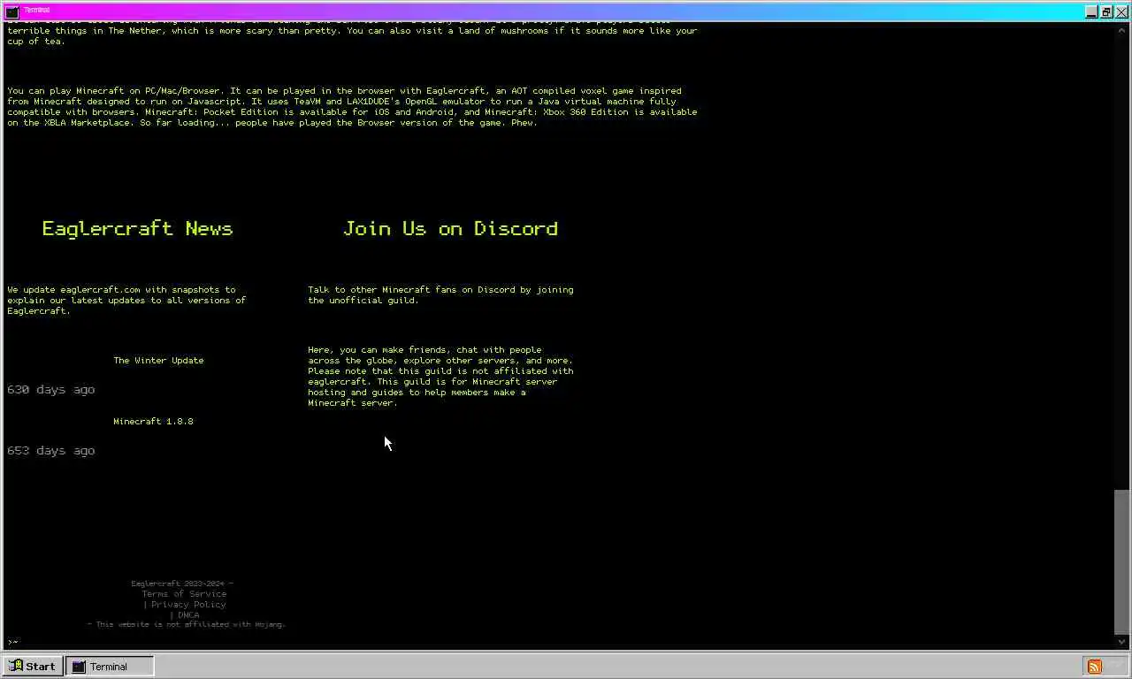The height and width of the screenshot is (679, 1132).
Task: Open the Privacy Policy link
Action: pyautogui.click(x=188, y=605)
